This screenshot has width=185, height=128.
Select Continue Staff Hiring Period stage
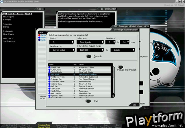[11, 126]
